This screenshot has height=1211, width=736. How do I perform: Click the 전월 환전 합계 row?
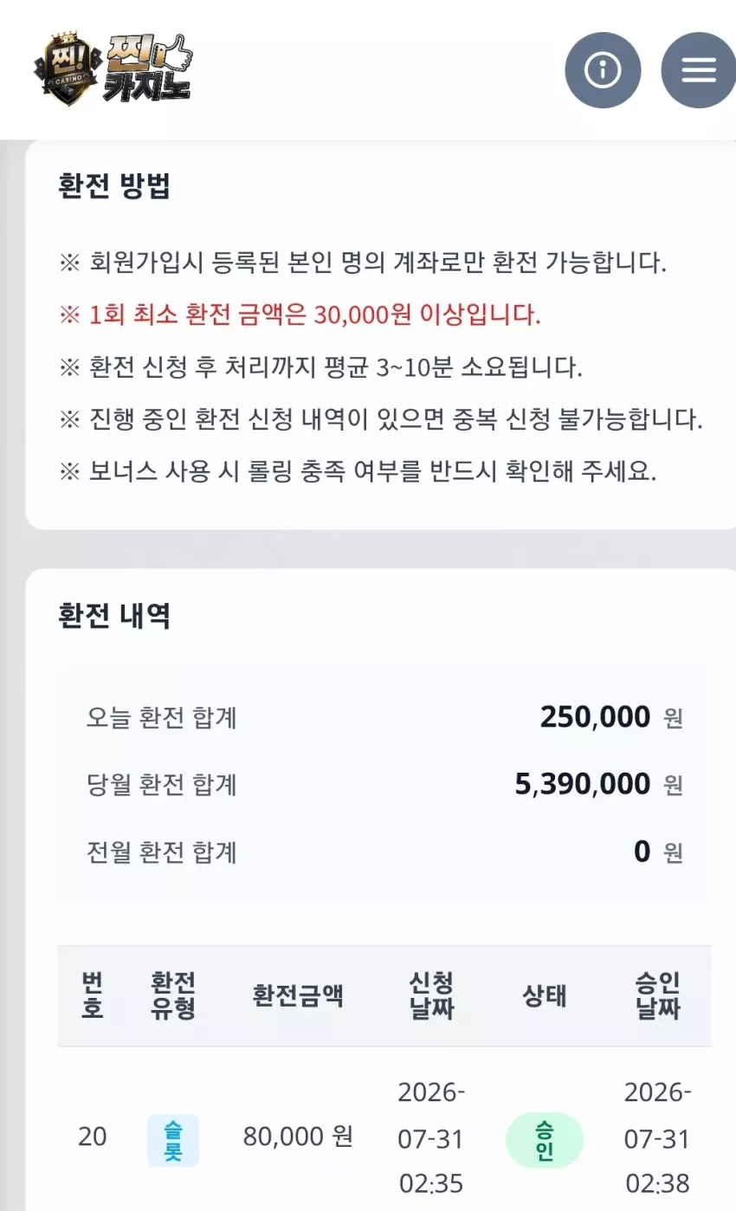pos(384,852)
